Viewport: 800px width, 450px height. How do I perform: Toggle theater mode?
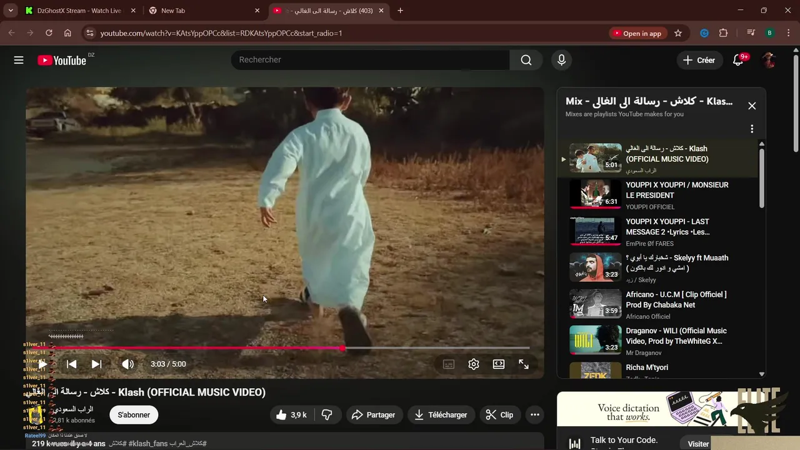tap(499, 364)
